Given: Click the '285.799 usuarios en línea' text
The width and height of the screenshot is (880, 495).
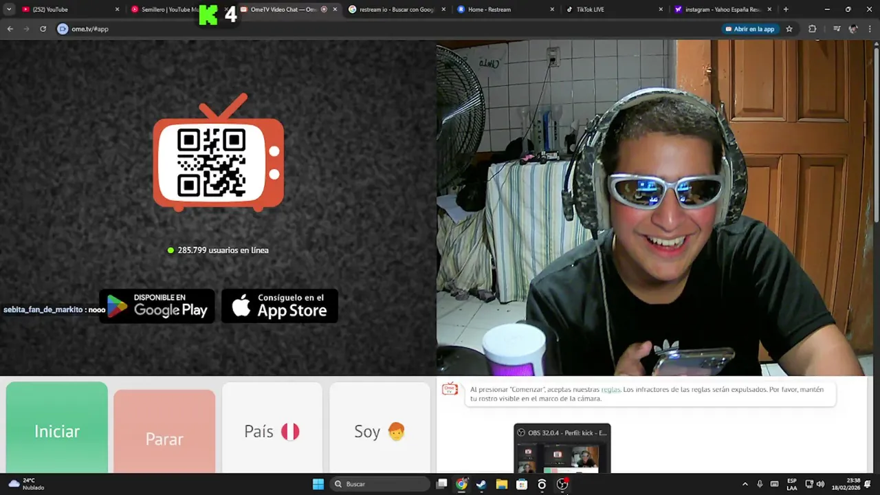Looking at the screenshot, I should pos(223,250).
